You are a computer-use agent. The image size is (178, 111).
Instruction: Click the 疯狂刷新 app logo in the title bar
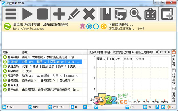[x=3, y=3]
